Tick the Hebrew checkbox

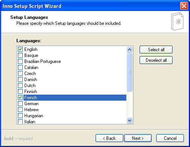[20, 110]
